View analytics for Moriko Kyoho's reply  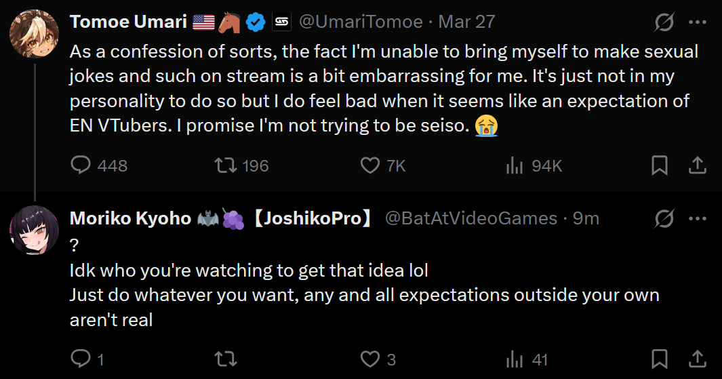pyautogui.click(x=515, y=359)
